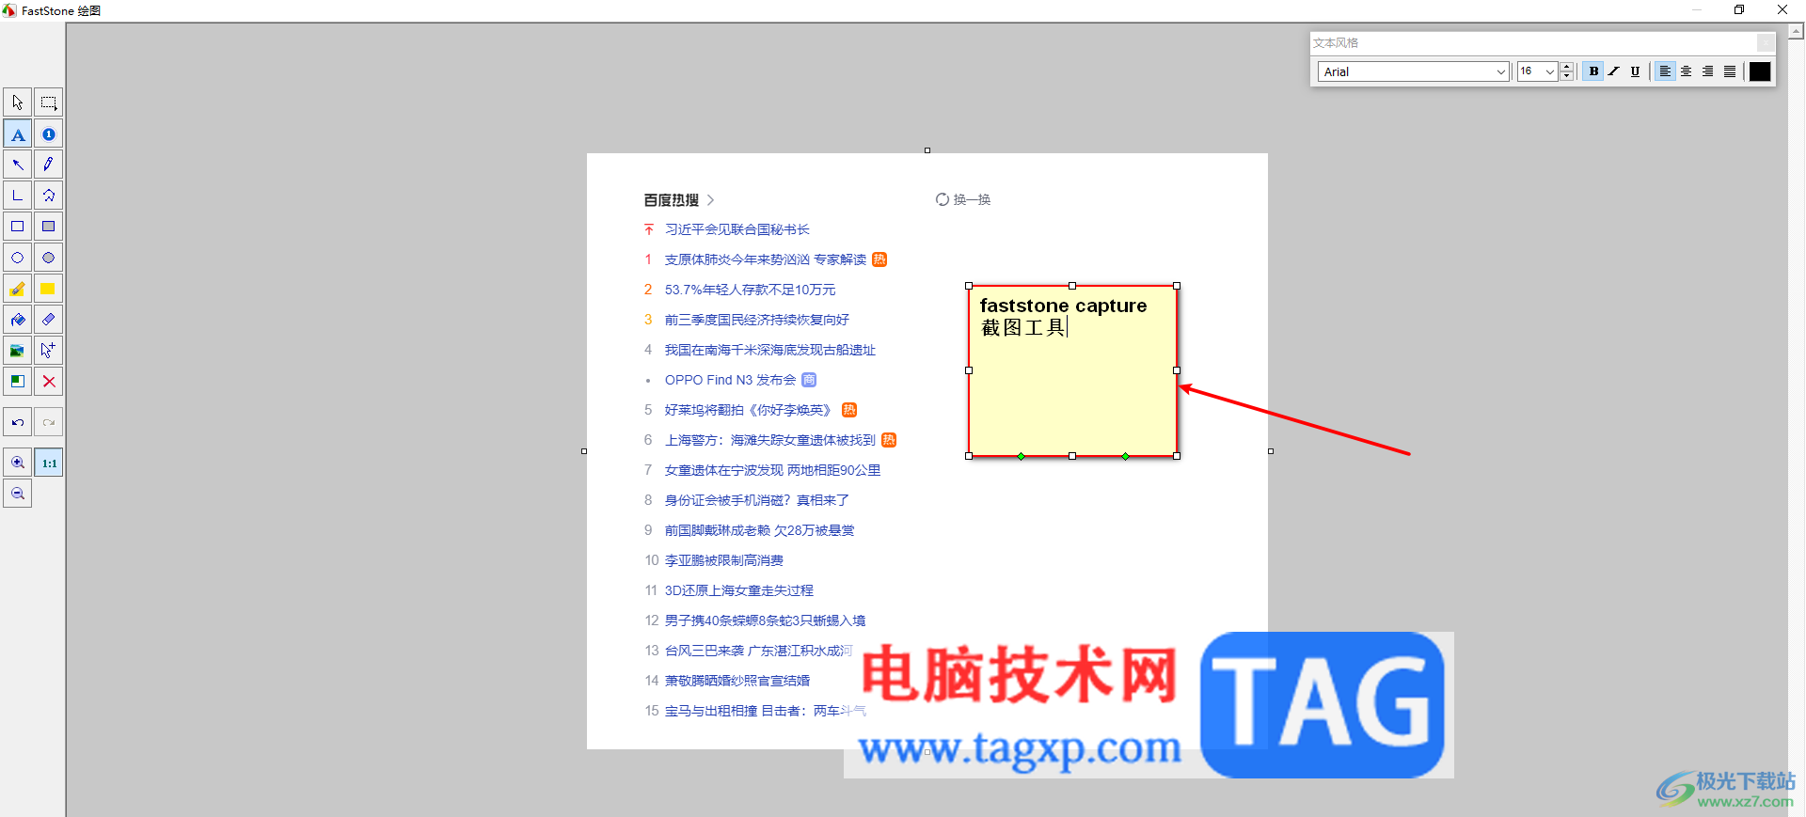Image resolution: width=1806 pixels, height=817 pixels.
Task: Click the canvas right-edge resize handle
Action: 1271,451
